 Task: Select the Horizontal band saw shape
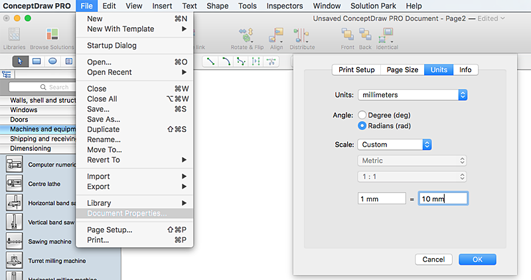click(14, 202)
